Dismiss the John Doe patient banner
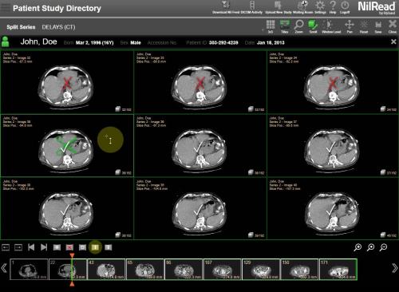Image resolution: width=399 pixels, height=292 pixels. (393, 41)
